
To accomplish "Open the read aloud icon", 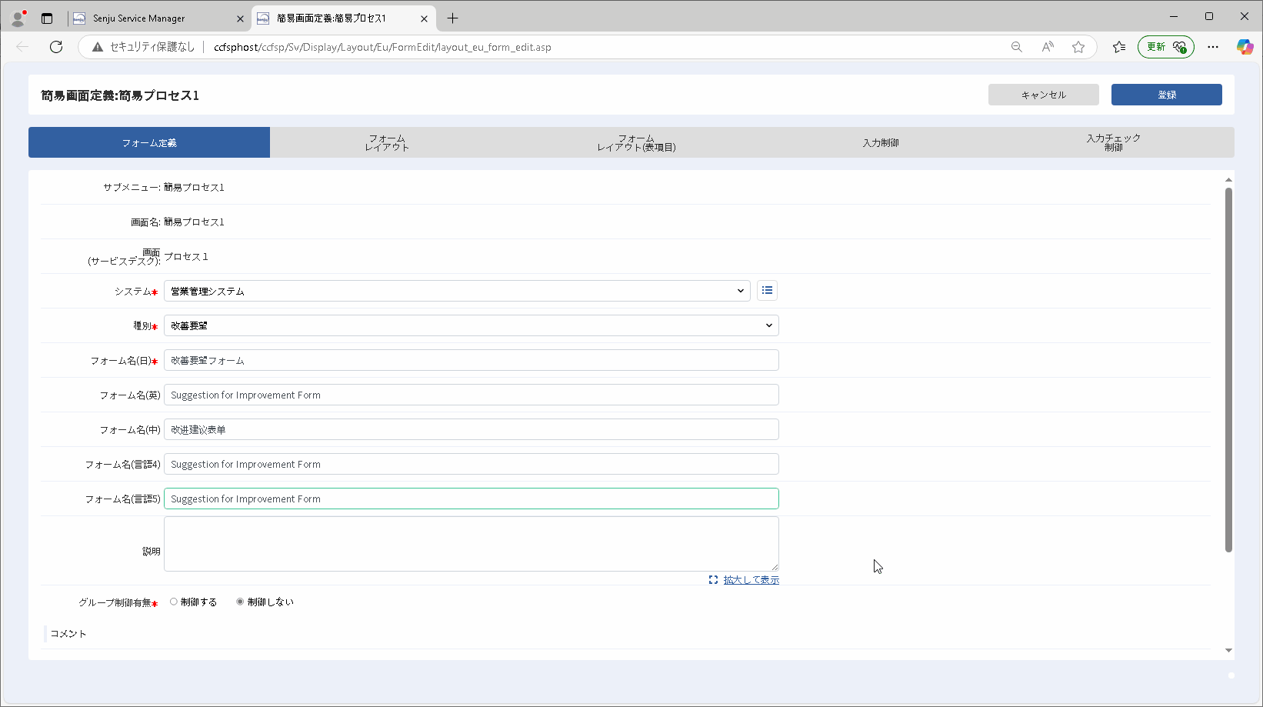I will pos(1048,47).
